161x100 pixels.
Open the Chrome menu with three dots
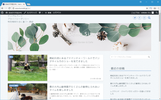click(x=158, y=8)
